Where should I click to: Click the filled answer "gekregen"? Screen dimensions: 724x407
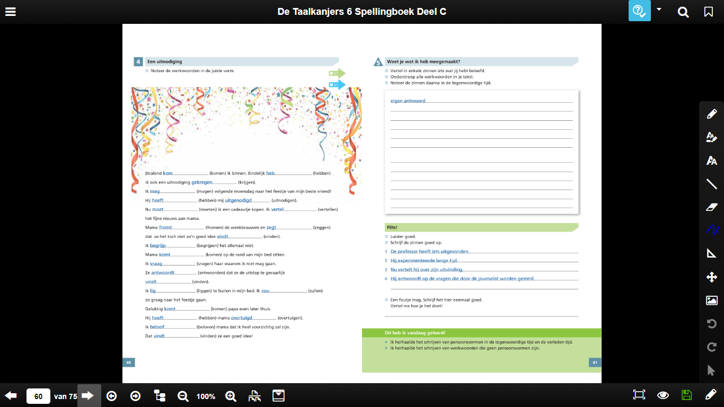[202, 182]
